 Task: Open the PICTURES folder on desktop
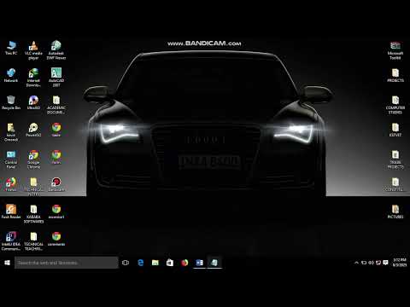click(395, 211)
